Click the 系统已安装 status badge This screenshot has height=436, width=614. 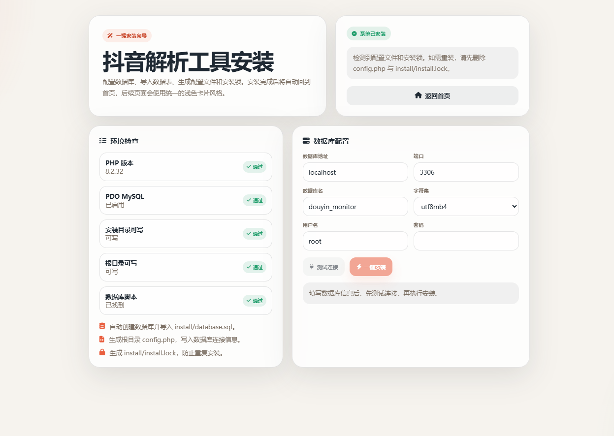[369, 33]
